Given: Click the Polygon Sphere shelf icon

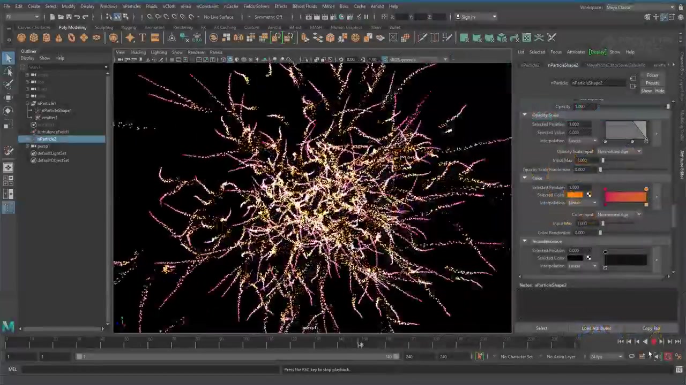Looking at the screenshot, I should coord(21,37).
